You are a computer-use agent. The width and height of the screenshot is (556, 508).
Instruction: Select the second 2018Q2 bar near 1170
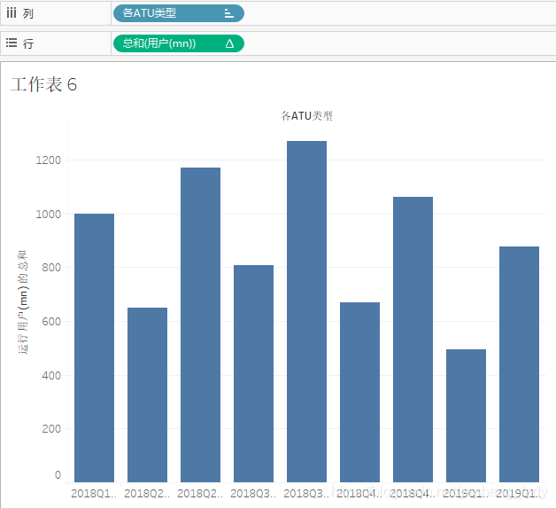(x=200, y=324)
